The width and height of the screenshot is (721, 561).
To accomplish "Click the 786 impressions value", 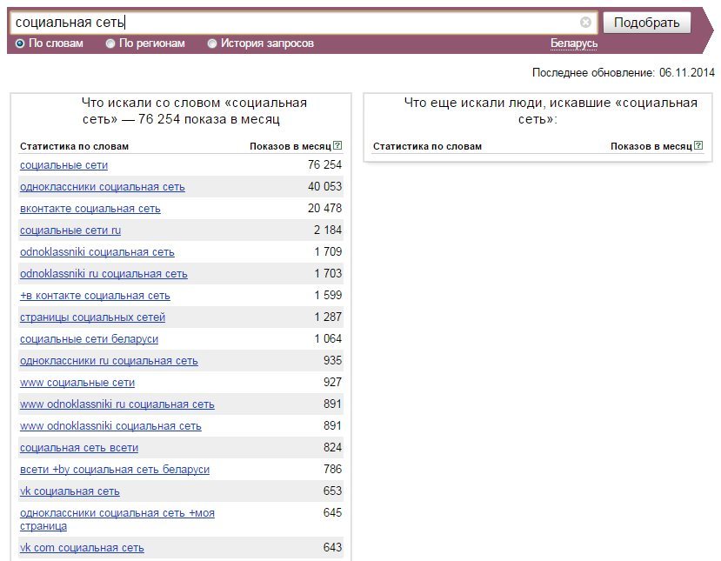I will [x=332, y=469].
